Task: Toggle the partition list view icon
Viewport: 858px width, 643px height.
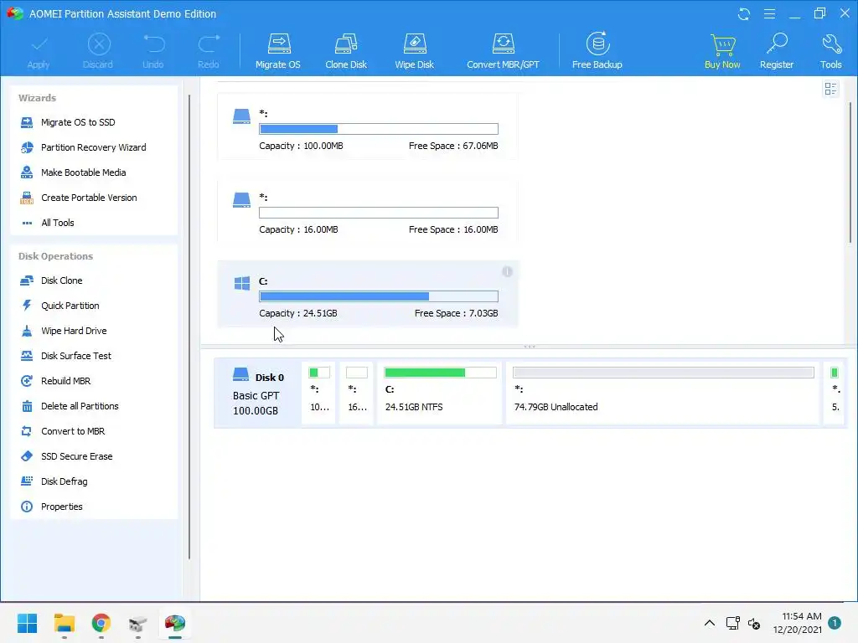Action: tap(830, 89)
